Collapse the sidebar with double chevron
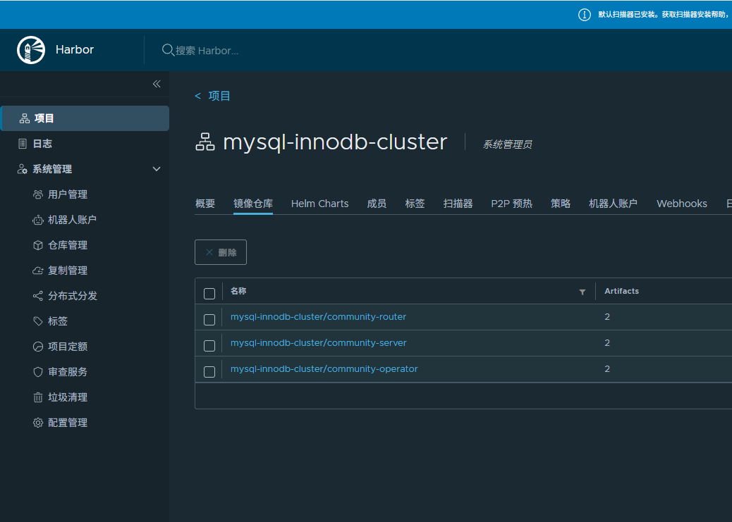The width and height of the screenshot is (732, 522). [157, 84]
